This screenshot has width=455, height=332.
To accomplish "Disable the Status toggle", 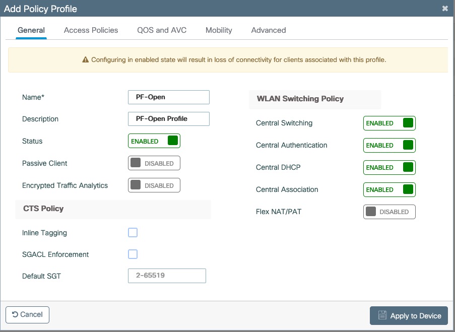I will click(x=154, y=141).
